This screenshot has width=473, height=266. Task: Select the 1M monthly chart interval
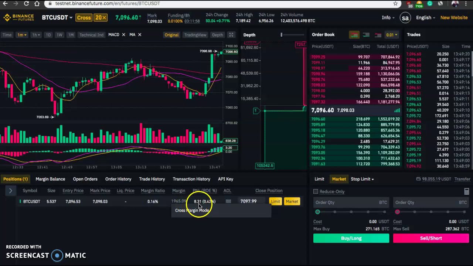(x=71, y=35)
